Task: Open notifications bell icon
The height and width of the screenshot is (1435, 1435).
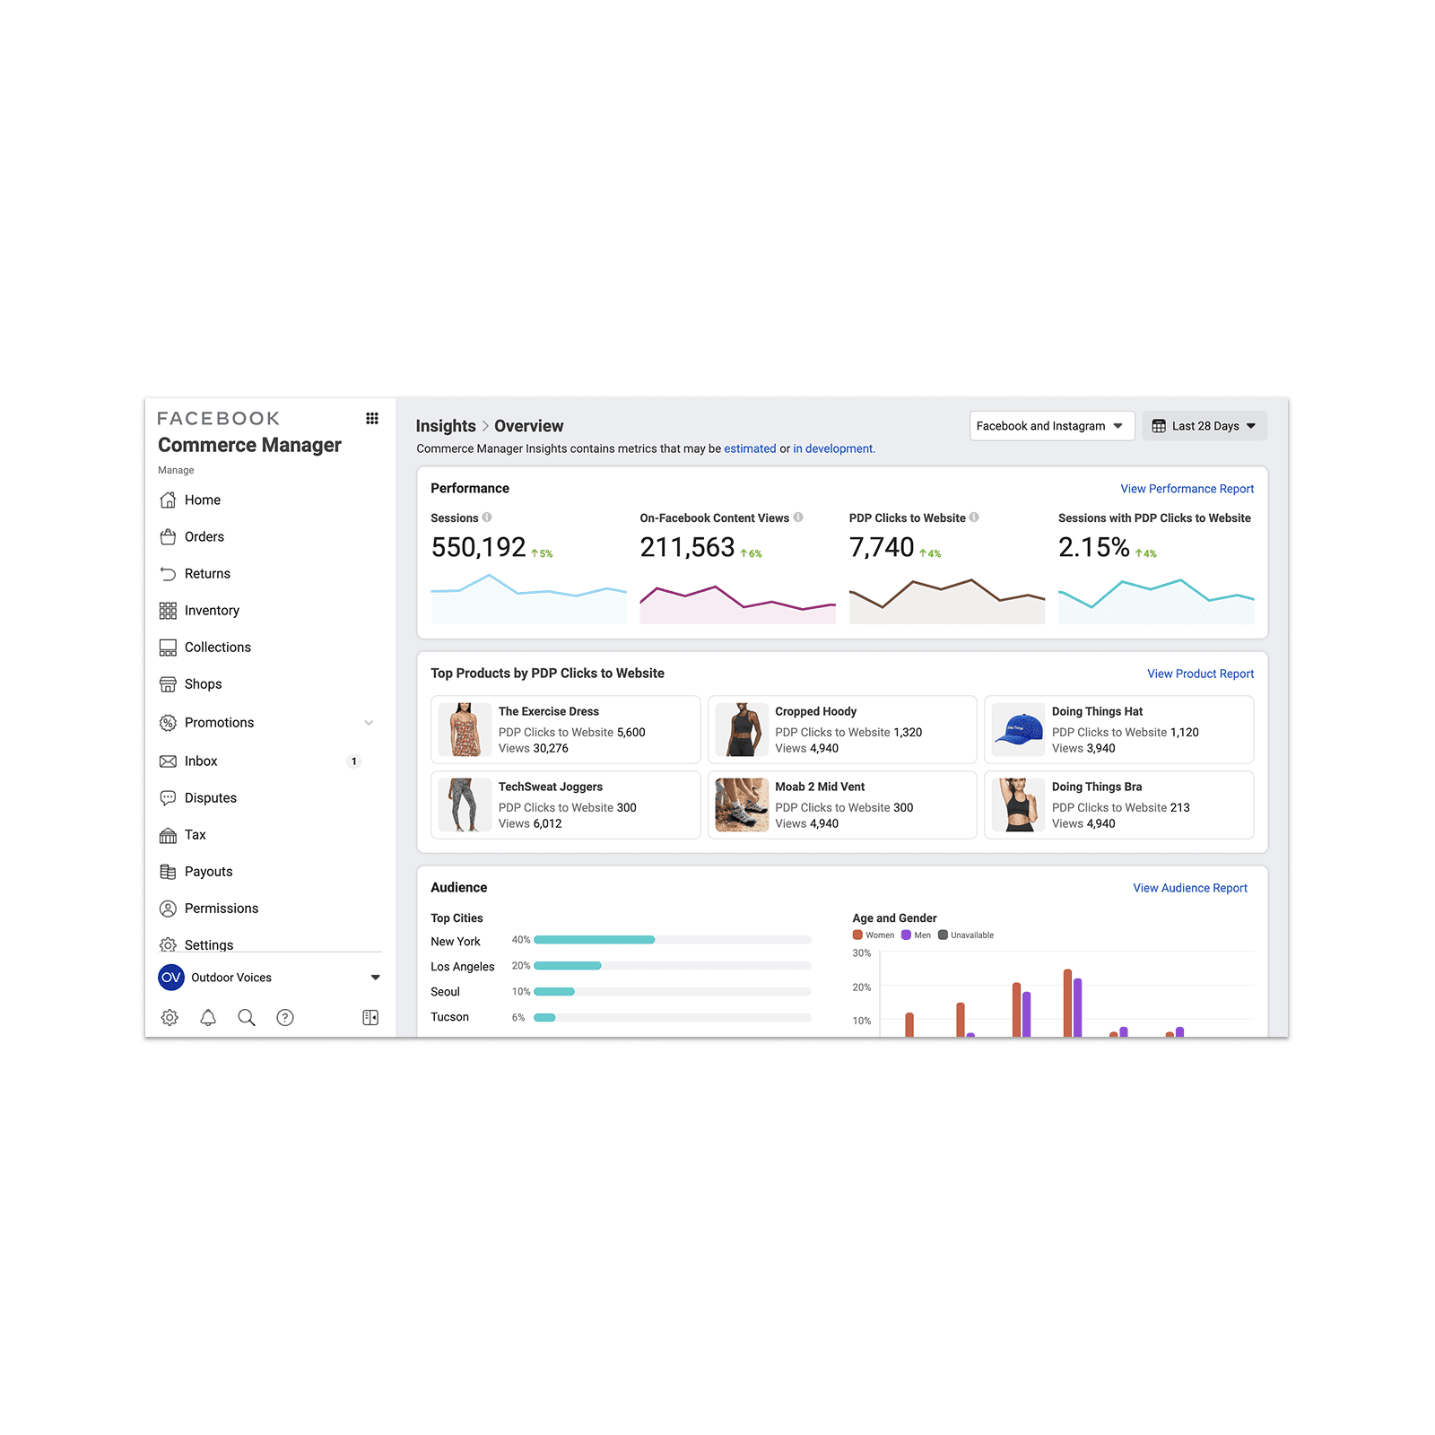Action: [208, 1017]
